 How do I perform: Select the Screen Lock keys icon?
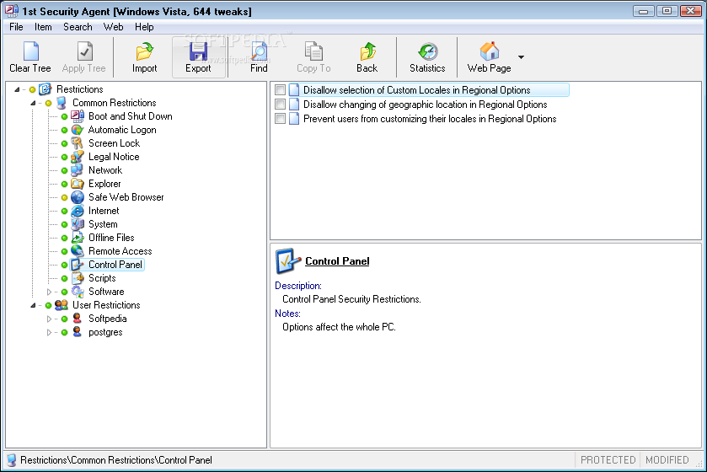click(78, 143)
